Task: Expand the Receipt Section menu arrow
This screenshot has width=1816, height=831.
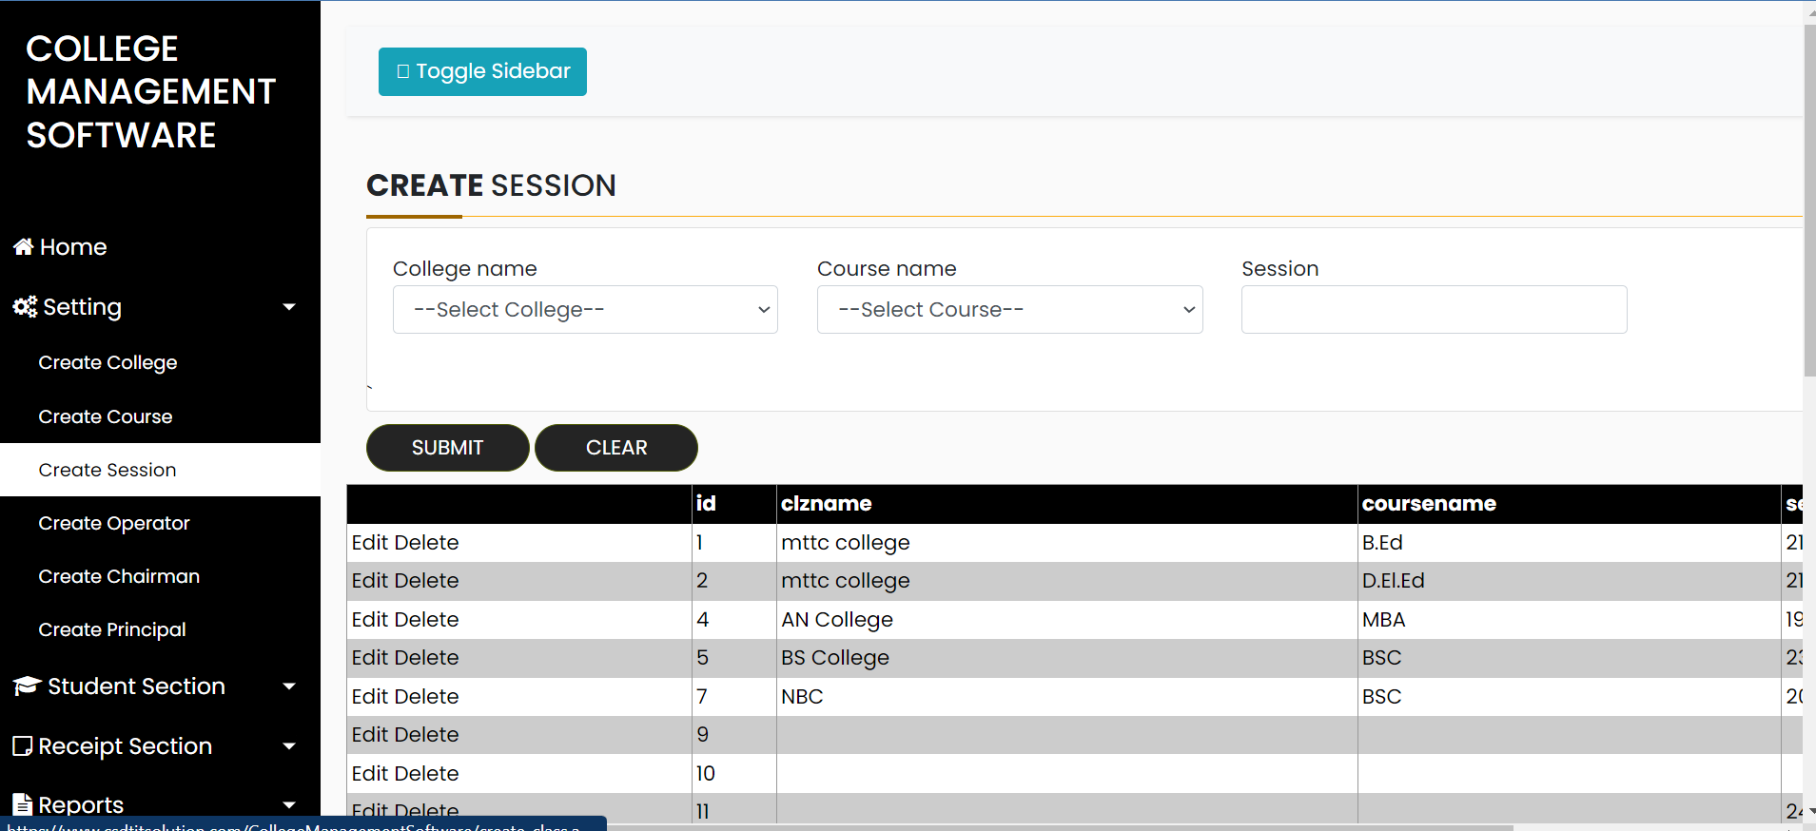Action: [x=289, y=746]
